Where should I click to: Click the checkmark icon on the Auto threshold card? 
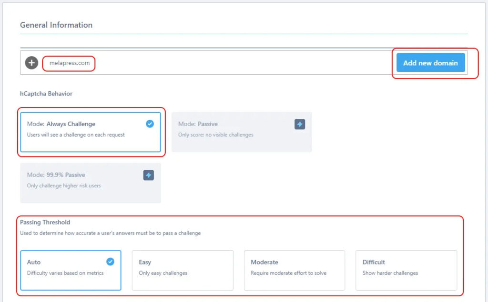[110, 262]
